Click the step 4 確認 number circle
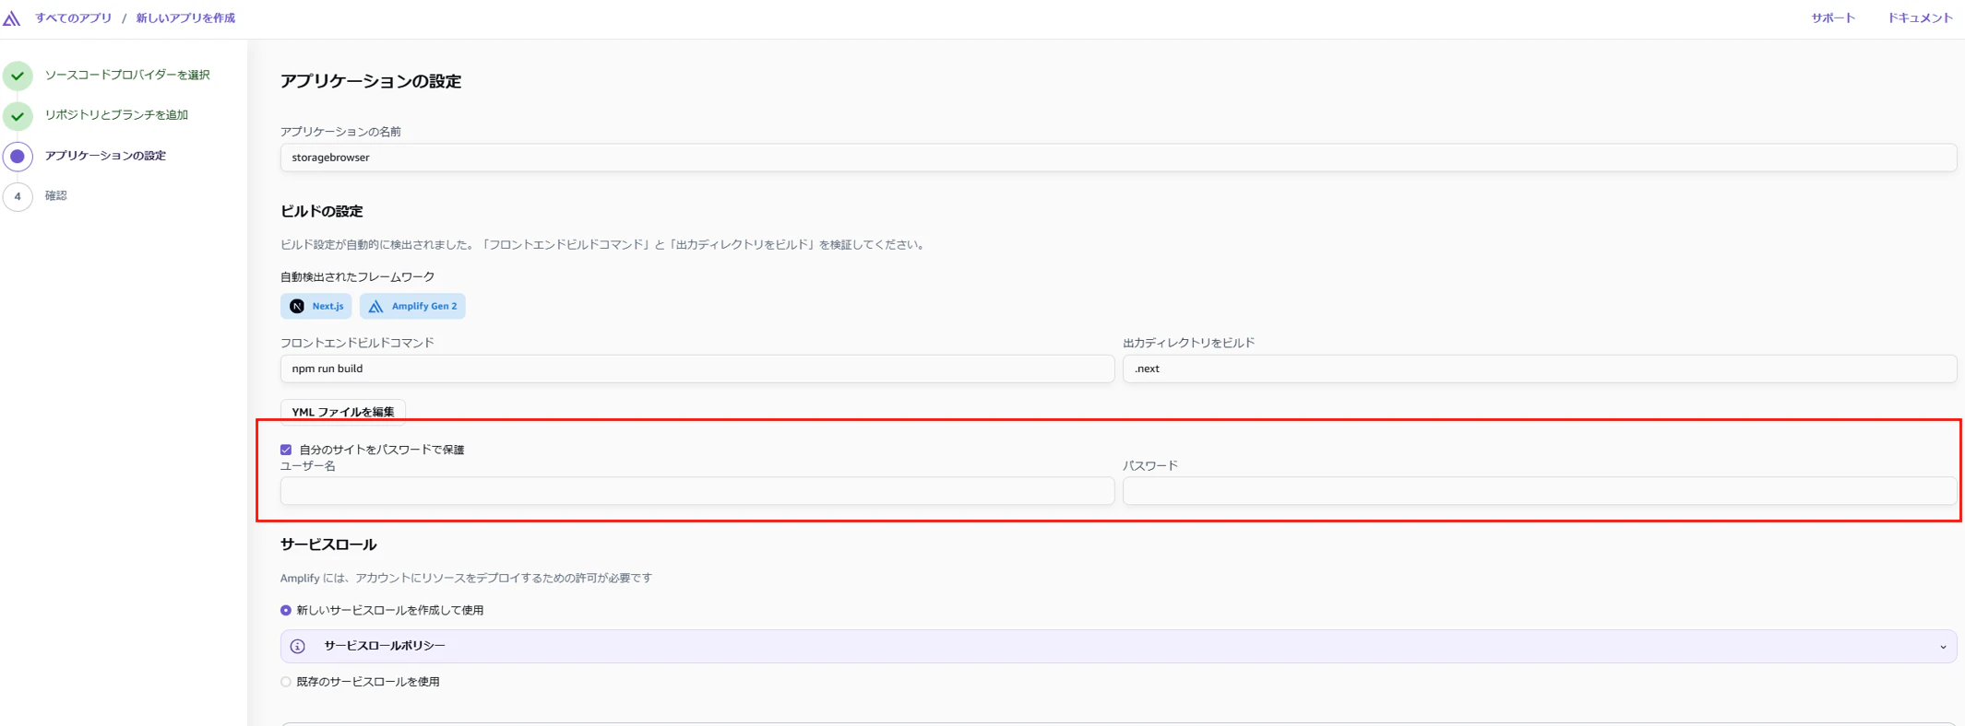This screenshot has height=726, width=1965. (x=18, y=196)
